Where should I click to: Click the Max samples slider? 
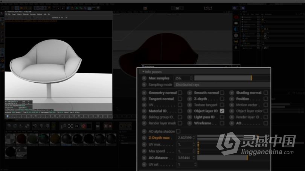click(232, 78)
